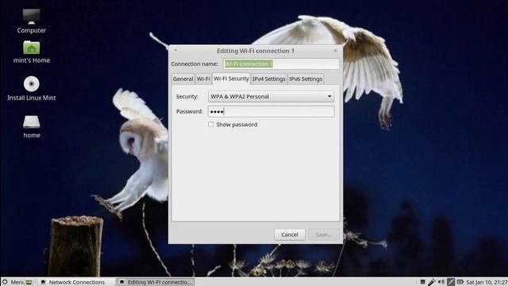This screenshot has width=508, height=286.
Task: Click the Connection name text field
Action: [281, 64]
